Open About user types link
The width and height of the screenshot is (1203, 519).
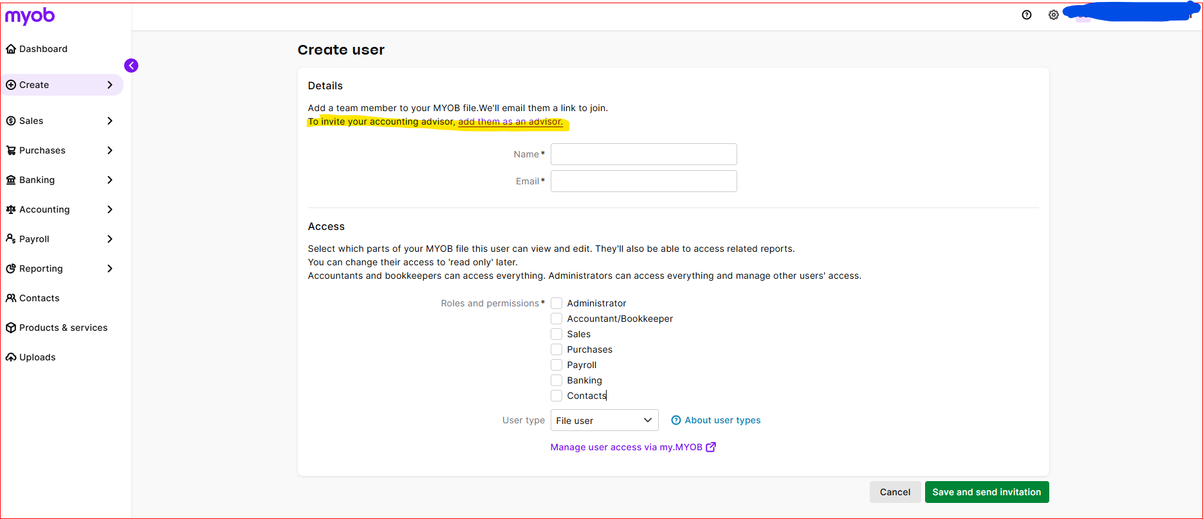point(722,420)
